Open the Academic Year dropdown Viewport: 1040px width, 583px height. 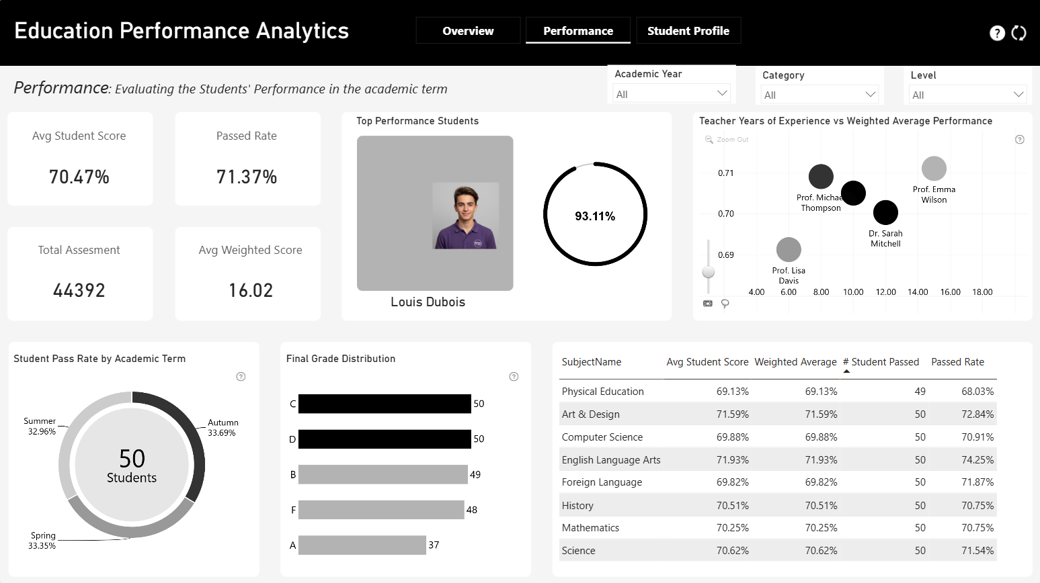pyautogui.click(x=672, y=93)
